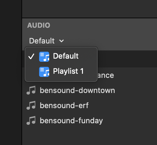Click the checkmark beside Default

pyautogui.click(x=31, y=56)
